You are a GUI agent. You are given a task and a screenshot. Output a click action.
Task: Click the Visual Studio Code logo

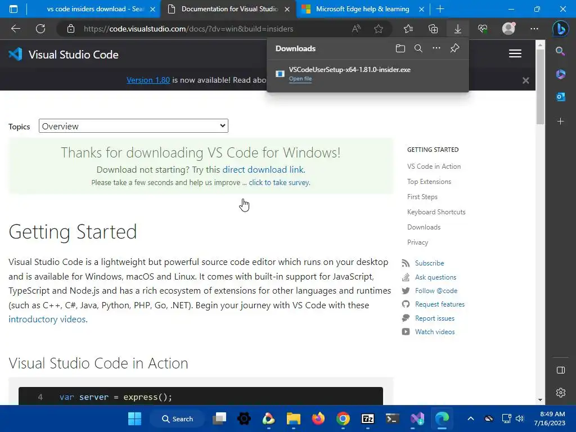click(64, 55)
